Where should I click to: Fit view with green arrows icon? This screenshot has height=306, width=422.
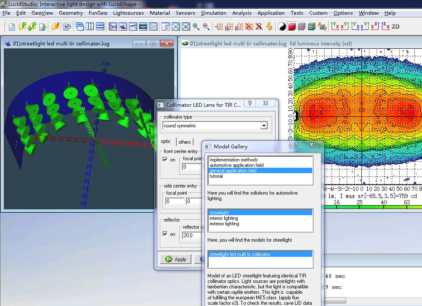pos(175,26)
